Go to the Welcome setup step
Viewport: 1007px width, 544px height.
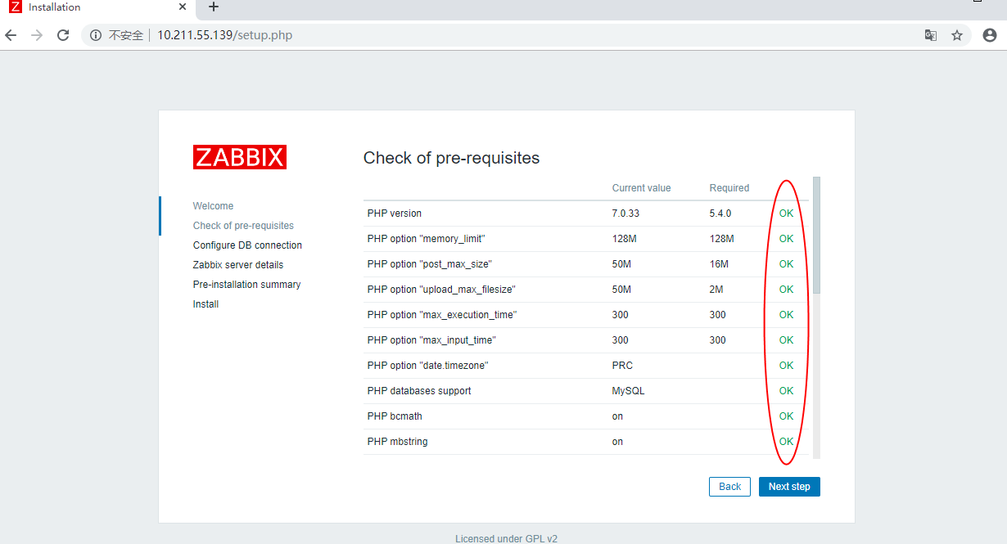pos(213,206)
